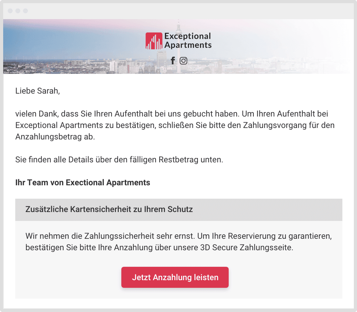Click the empty window title bar
Screen dimensions: 357x312
pos(178,11)
